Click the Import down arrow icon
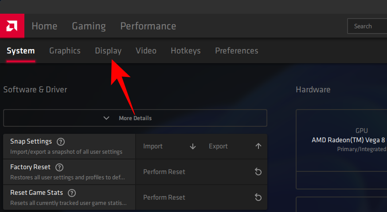 [193, 147]
